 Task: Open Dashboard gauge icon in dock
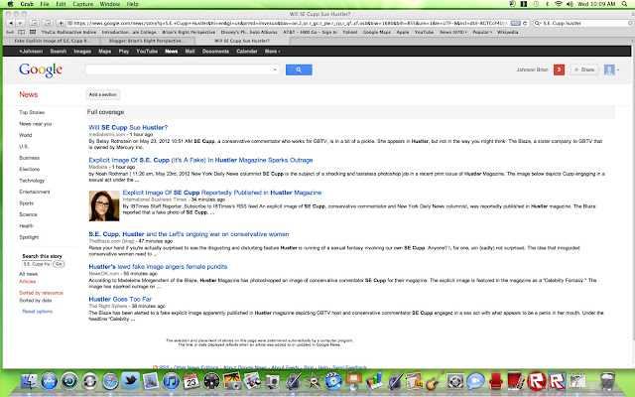[x=211, y=381]
